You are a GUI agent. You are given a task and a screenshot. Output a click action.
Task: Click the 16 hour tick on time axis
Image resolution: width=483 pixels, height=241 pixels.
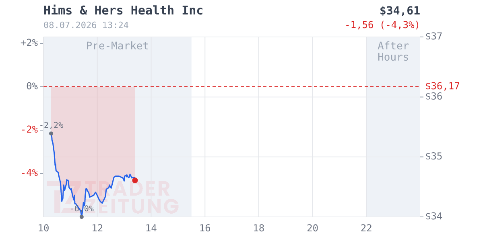[205, 228]
